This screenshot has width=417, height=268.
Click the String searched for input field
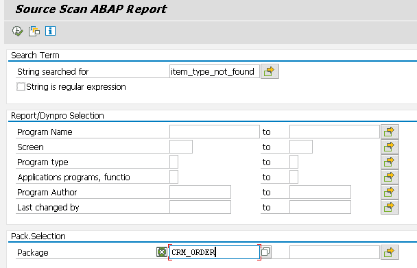coord(215,71)
